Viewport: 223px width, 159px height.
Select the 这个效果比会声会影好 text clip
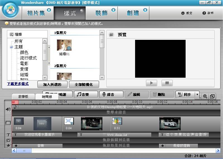pyautogui.click(x=184, y=134)
